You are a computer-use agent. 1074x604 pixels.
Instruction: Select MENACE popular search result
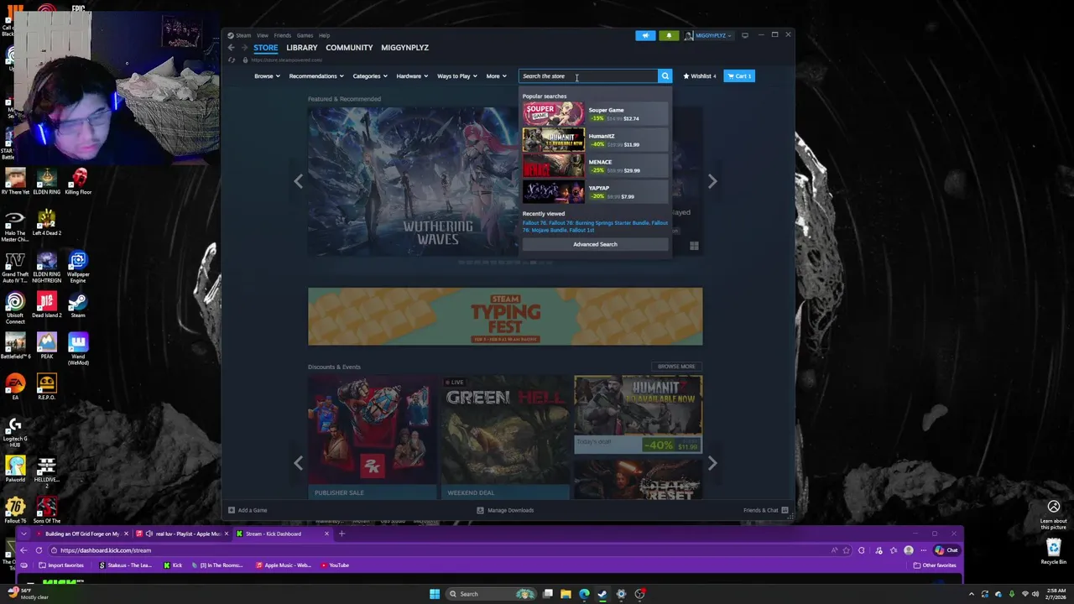(x=595, y=166)
